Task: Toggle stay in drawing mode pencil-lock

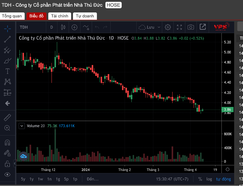Action: point(8,153)
